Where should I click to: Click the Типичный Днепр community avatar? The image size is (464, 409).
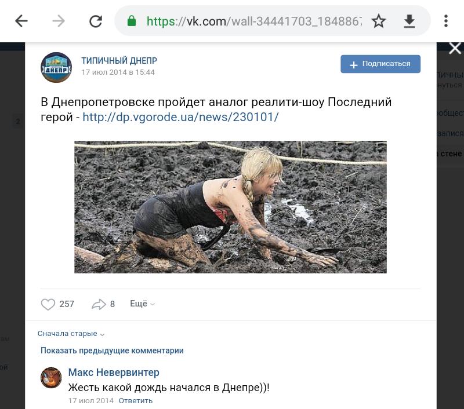(x=56, y=67)
